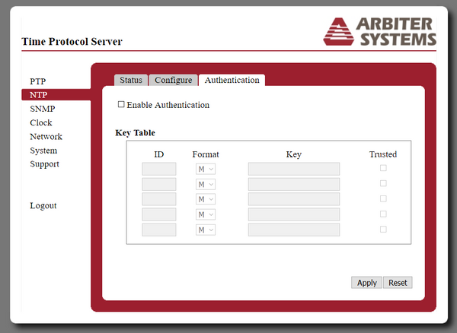Viewport: 457px width, 333px height.
Task: Toggle Trusted checkbox in first key row
Action: coord(383,168)
